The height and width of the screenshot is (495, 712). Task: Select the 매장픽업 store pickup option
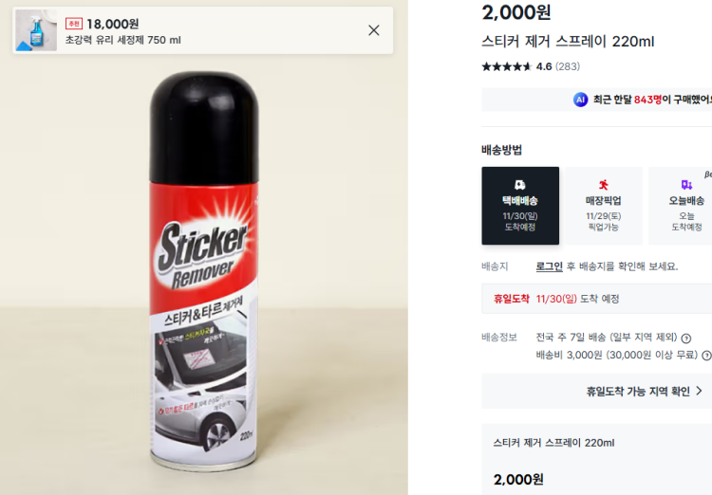602,205
